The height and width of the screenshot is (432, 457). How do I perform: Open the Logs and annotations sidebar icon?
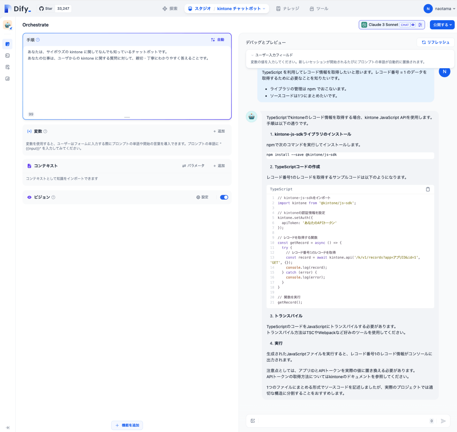(x=8, y=67)
